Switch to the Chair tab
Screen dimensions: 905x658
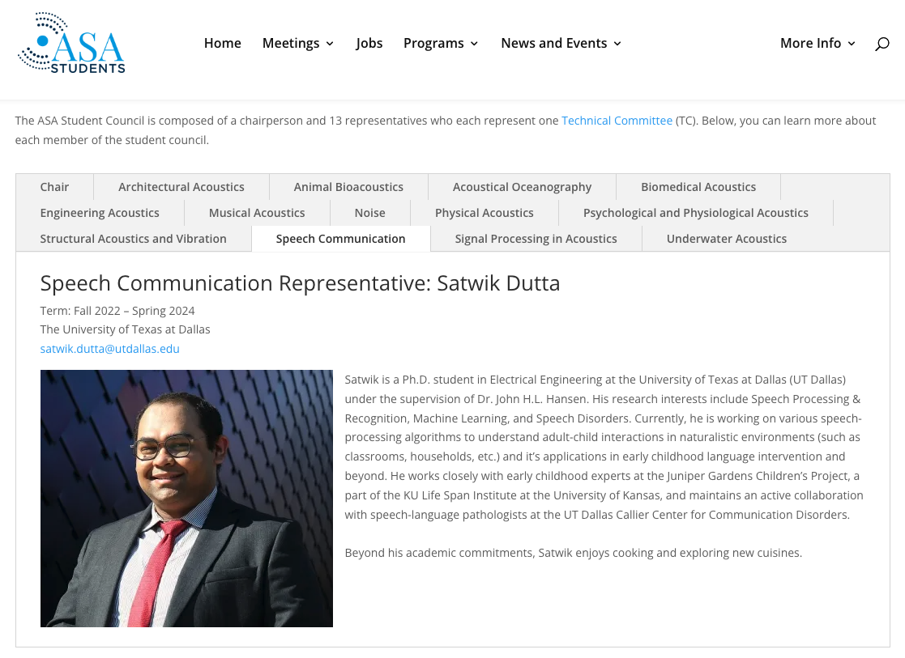coord(55,187)
